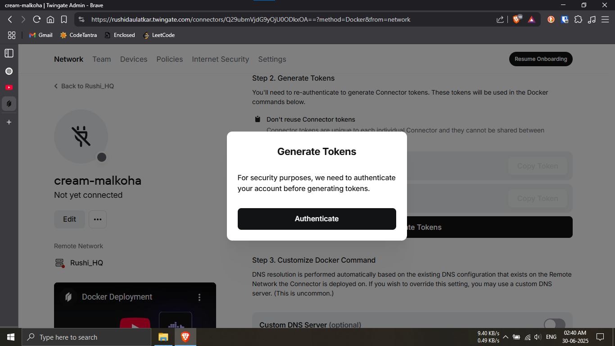Open the Brave main hamburger menu

(606, 19)
